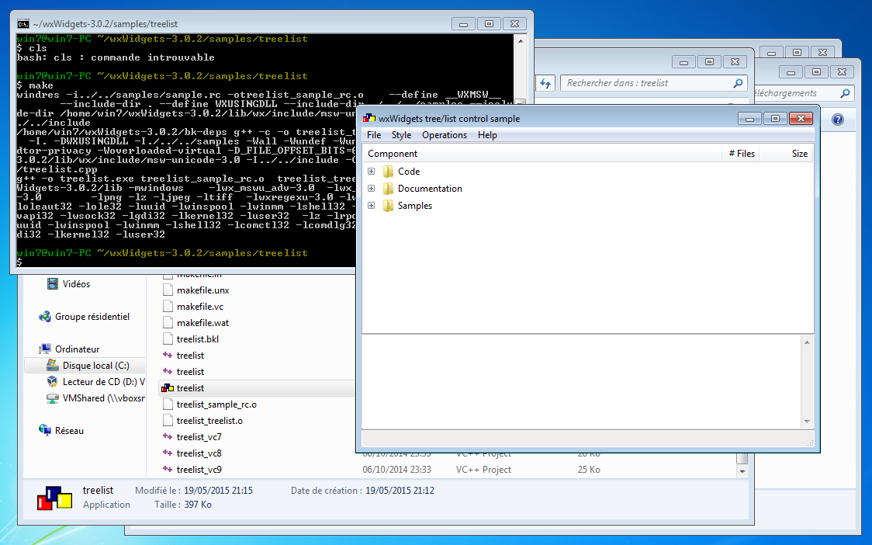The width and height of the screenshot is (872, 545).
Task: Open the File menu in wxWidgets sample
Action: 374,135
